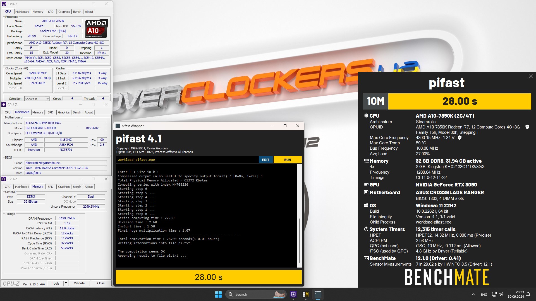
Task: Open the Windows Start menu
Action: click(x=218, y=294)
